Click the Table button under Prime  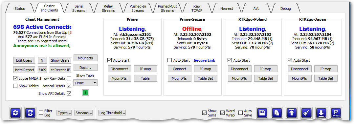[145, 78]
